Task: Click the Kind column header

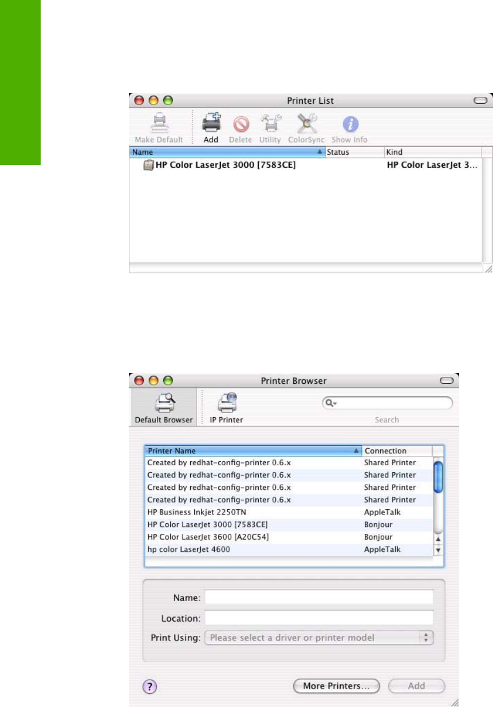Action: coord(432,152)
